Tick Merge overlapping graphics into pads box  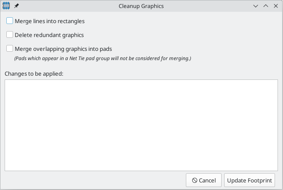[10, 48]
